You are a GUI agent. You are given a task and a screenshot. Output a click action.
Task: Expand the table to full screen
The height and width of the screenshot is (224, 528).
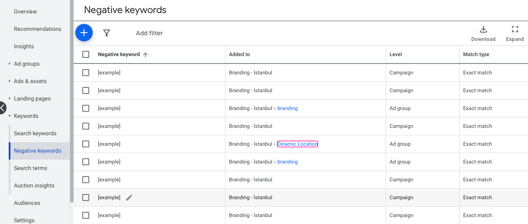click(515, 33)
